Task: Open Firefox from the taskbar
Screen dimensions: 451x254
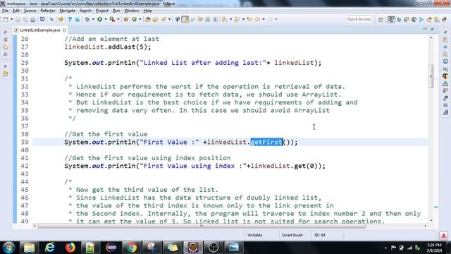Action: pos(70,248)
